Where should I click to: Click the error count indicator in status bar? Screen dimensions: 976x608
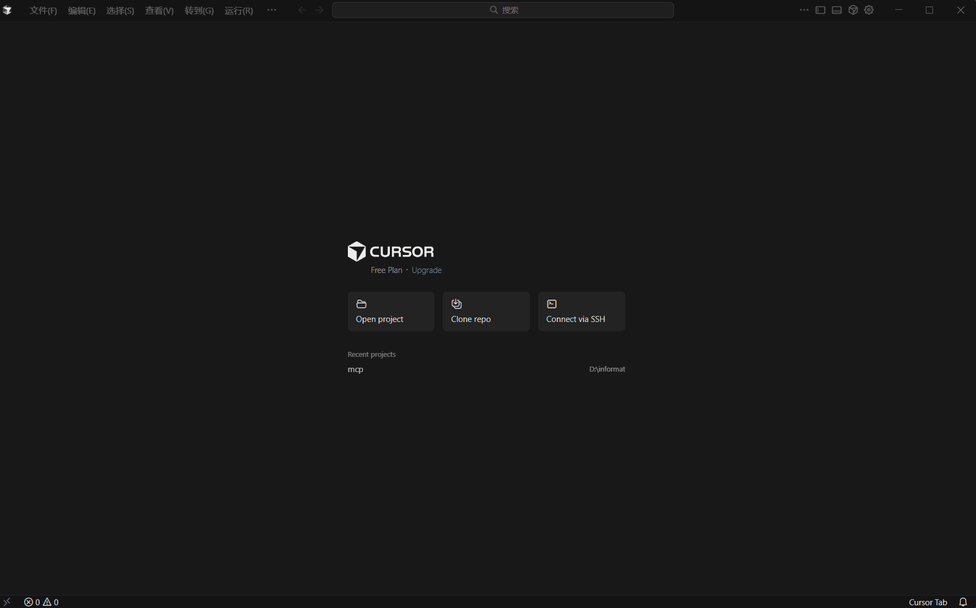[x=33, y=601]
